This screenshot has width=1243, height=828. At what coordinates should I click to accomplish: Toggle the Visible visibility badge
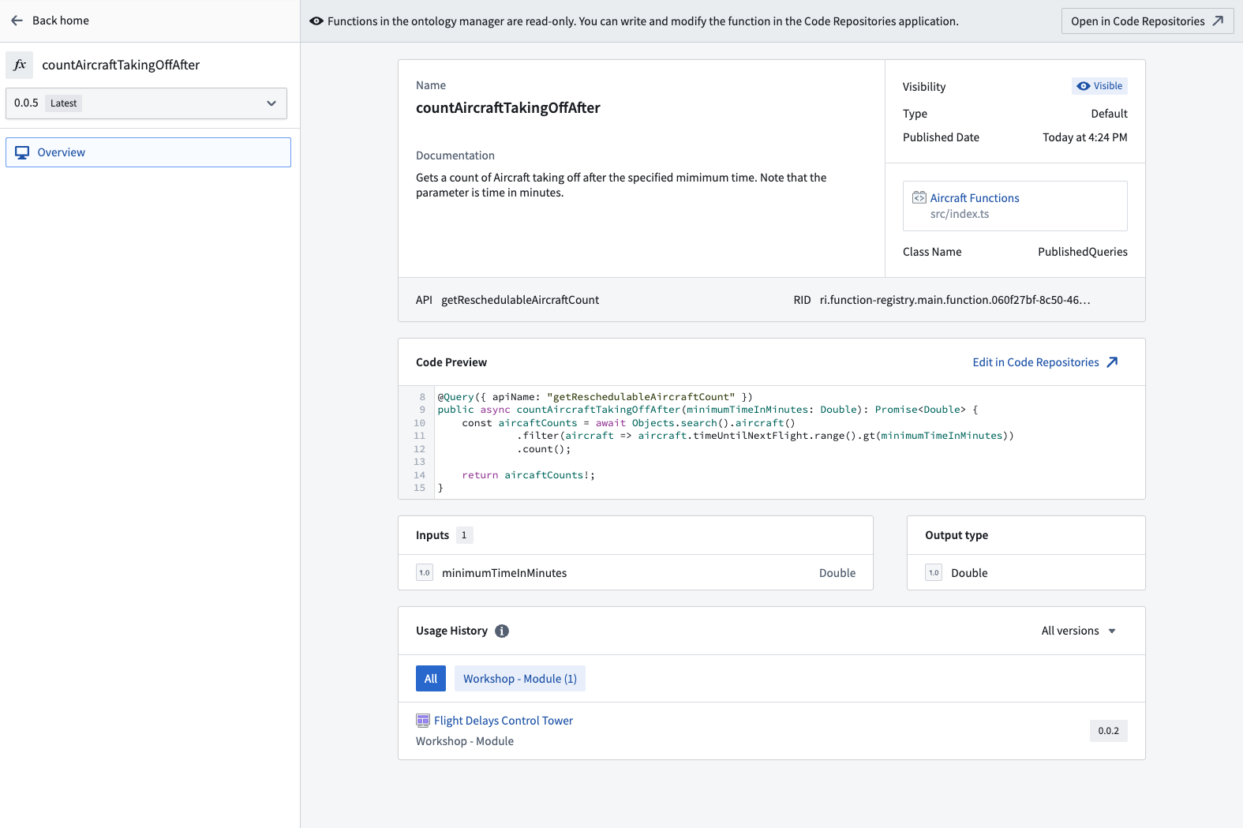tap(1099, 86)
